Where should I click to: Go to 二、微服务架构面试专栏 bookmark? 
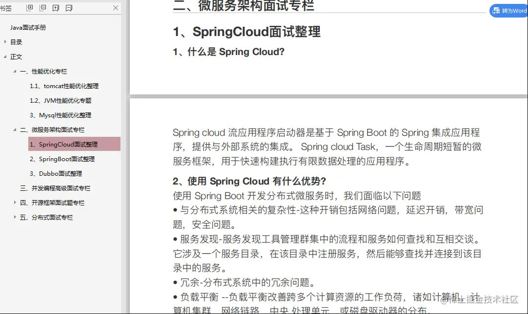52,129
